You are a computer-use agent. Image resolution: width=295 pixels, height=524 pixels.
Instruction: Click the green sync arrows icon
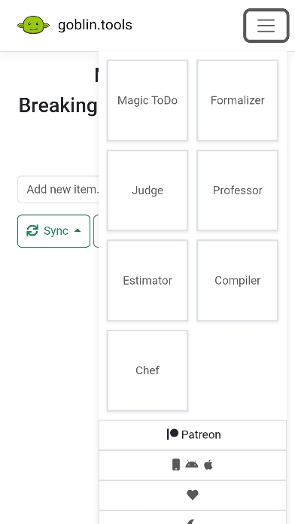click(x=32, y=230)
